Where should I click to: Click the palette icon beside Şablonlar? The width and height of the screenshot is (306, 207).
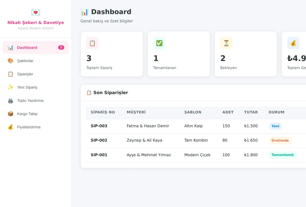tap(10, 61)
